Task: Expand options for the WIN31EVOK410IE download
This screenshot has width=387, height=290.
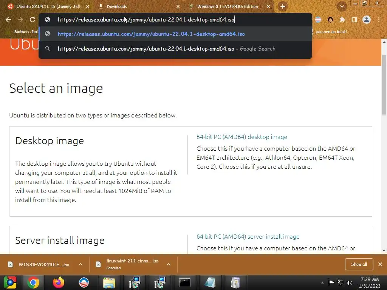Action: click(80, 264)
